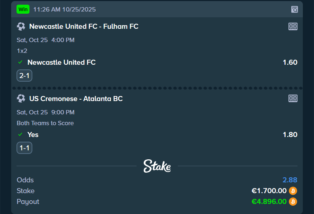Click the 2-1 score badge
314x214 pixels.
pyautogui.click(x=24, y=76)
